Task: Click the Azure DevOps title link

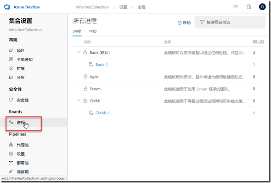Action: point(27,7)
